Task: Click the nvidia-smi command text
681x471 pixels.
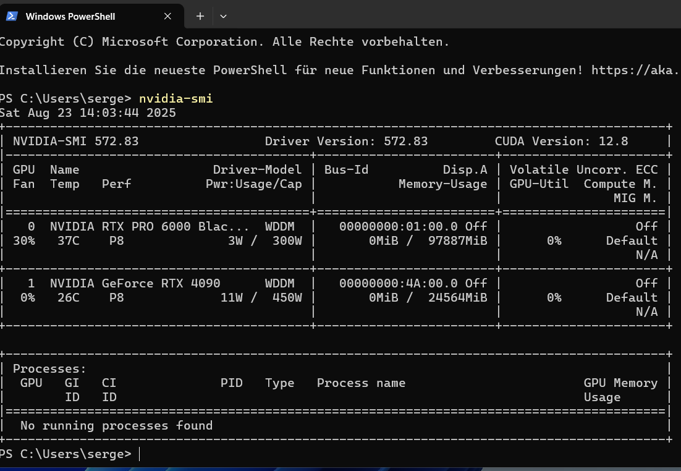Action: (176, 99)
